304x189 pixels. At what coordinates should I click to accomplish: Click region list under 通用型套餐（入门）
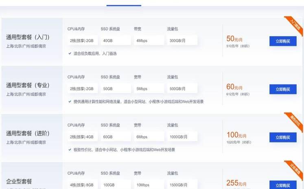tap(26, 46)
